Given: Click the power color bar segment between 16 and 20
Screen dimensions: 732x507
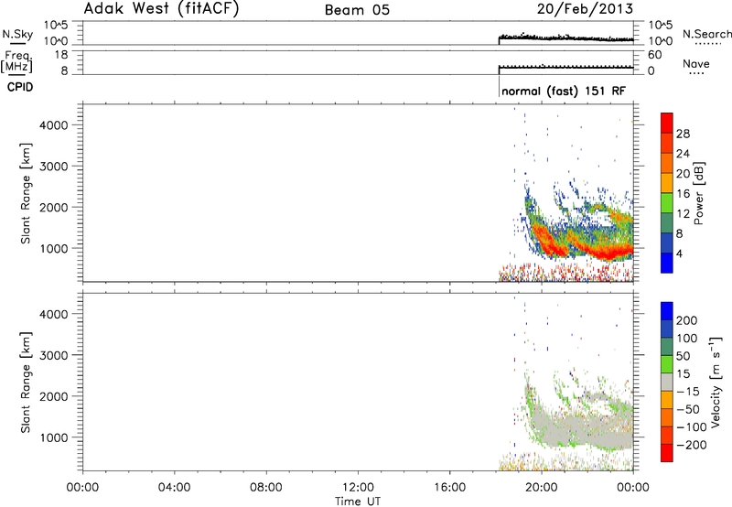Looking at the screenshot, I should coord(667,182).
